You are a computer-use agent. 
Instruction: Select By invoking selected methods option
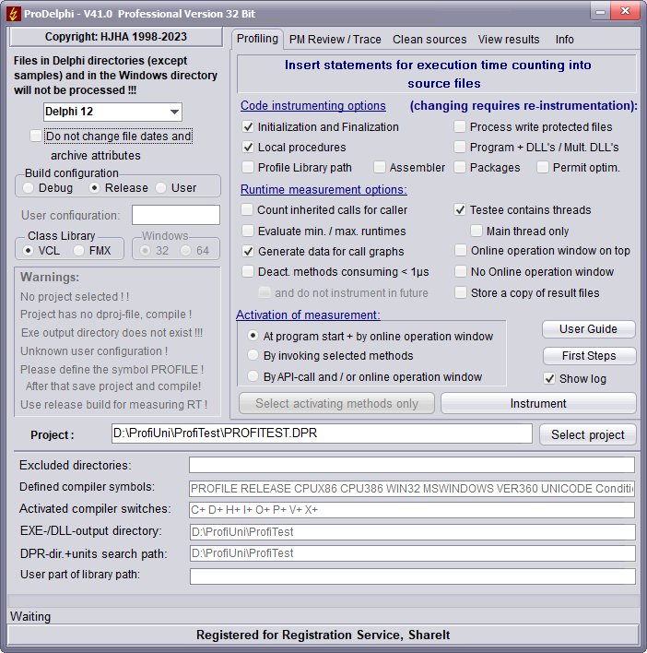point(253,355)
